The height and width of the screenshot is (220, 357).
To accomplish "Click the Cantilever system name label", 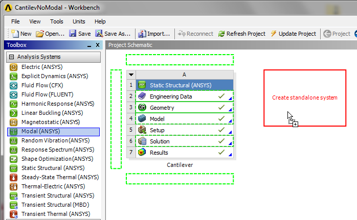I will coord(180,165).
